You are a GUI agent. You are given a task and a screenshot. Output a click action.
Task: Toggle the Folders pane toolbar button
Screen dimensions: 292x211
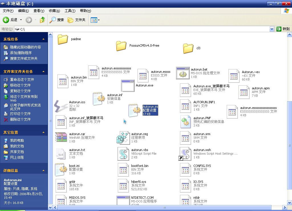click(76, 20)
